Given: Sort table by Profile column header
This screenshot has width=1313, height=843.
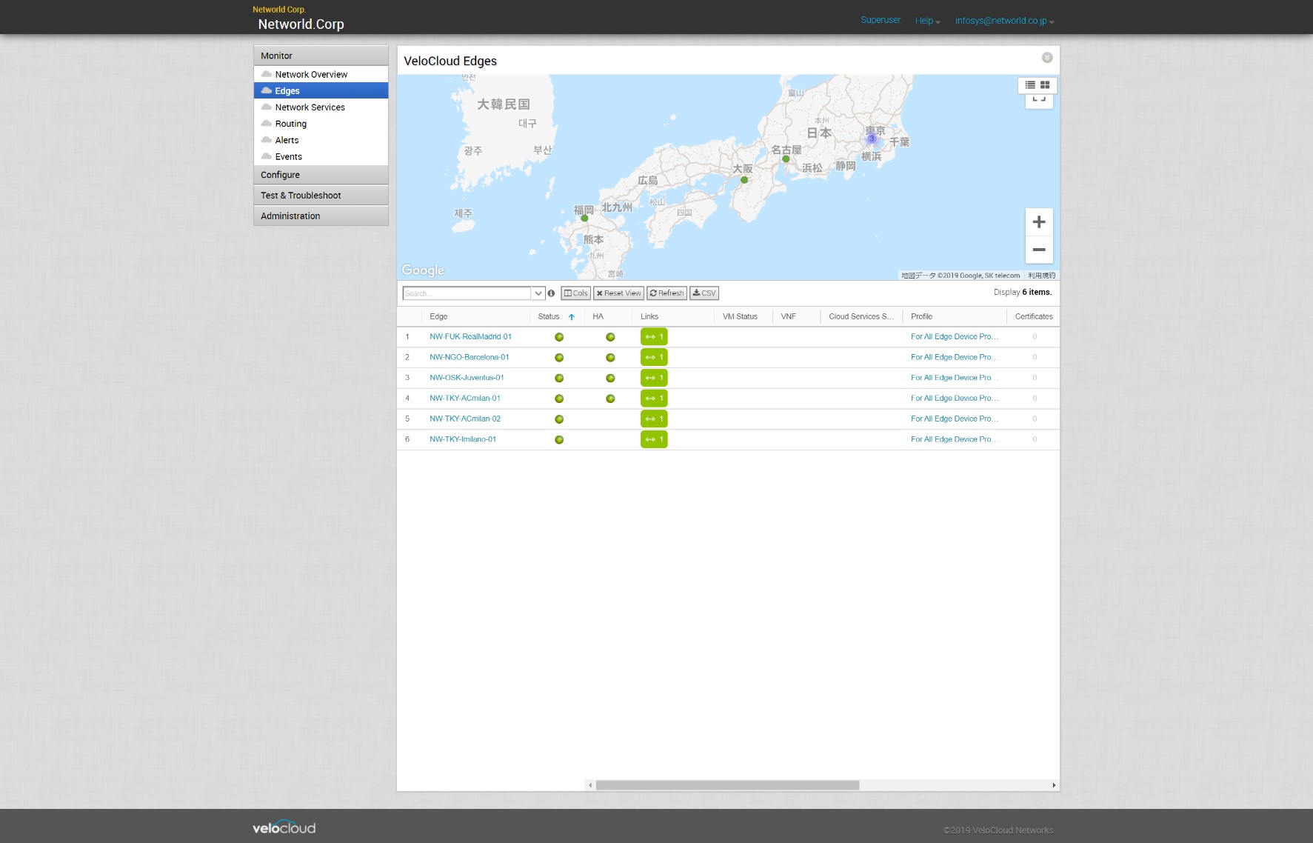Looking at the screenshot, I should click(955, 316).
